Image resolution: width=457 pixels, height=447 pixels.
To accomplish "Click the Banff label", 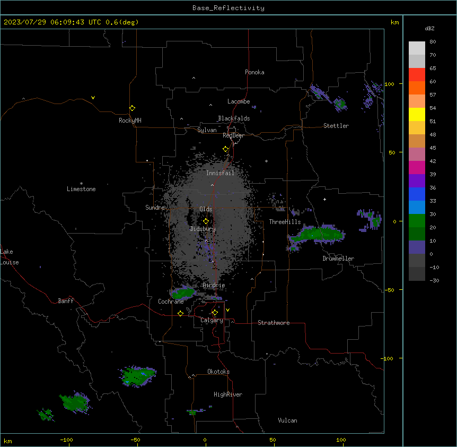I will pos(66,301).
